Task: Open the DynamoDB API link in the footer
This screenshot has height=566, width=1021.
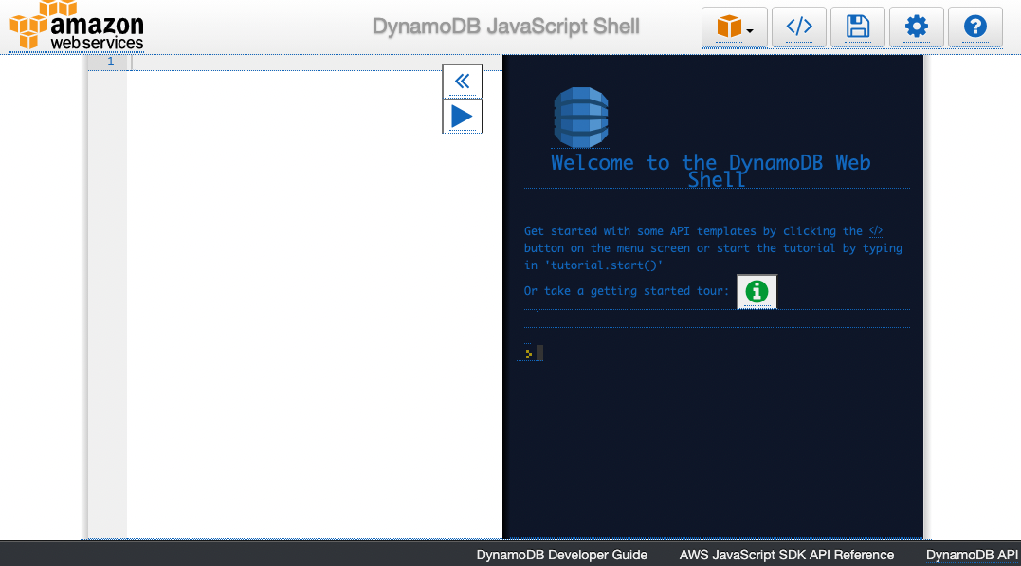Action: coord(972,555)
